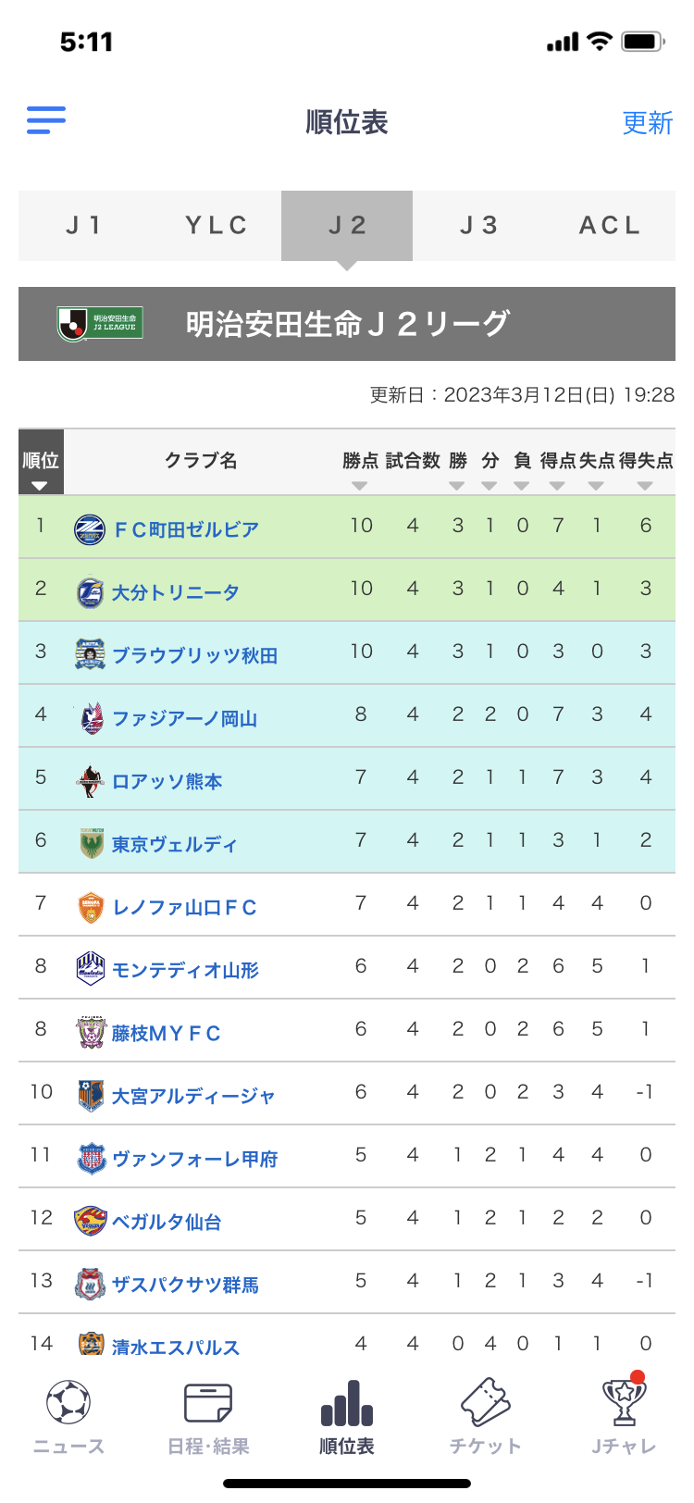Sort table by 得失点 column arrow
The width and height of the screenshot is (694, 1503).
(x=645, y=485)
